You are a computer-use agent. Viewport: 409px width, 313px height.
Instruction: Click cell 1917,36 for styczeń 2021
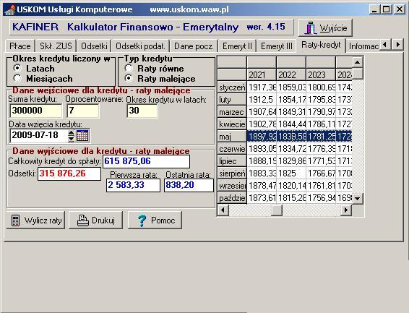pos(262,87)
